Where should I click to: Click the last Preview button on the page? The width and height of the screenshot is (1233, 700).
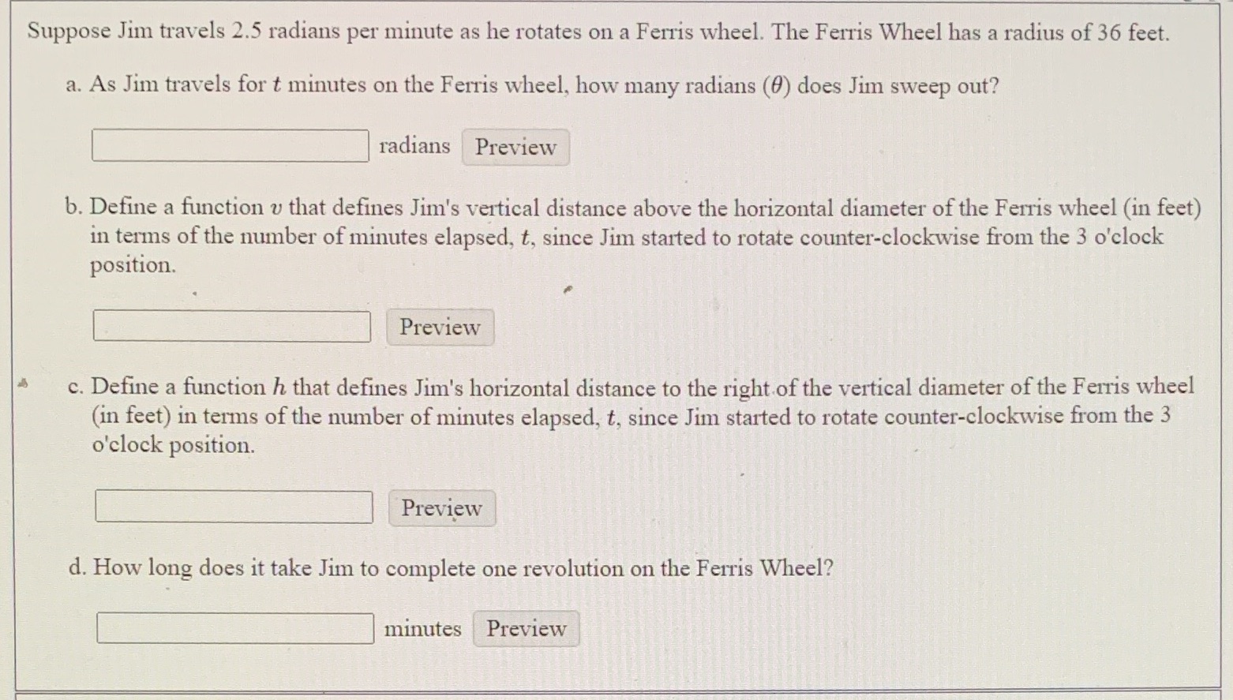[525, 628]
